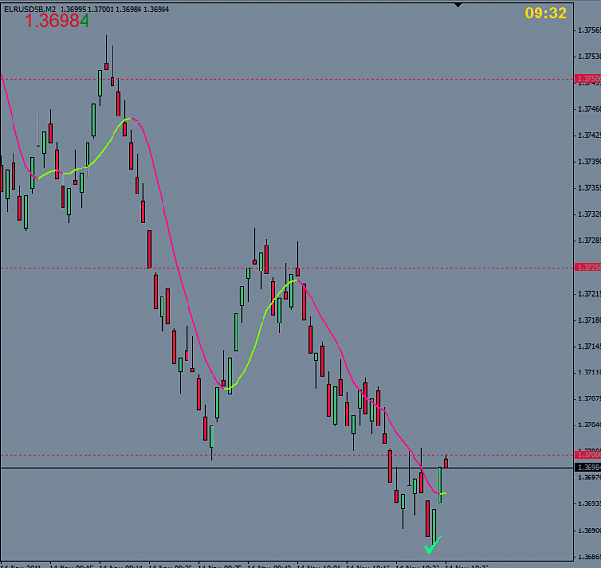
Task: Click the 1.37320 value on price scale
Action: click(589, 214)
